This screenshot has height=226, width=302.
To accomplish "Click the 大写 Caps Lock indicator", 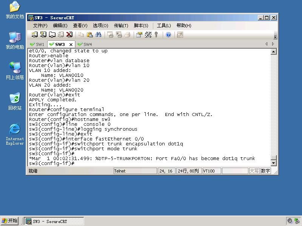I will (x=254, y=171).
